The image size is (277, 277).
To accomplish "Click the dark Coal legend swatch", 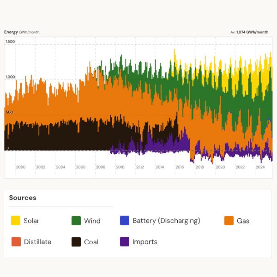I will point(76,241).
